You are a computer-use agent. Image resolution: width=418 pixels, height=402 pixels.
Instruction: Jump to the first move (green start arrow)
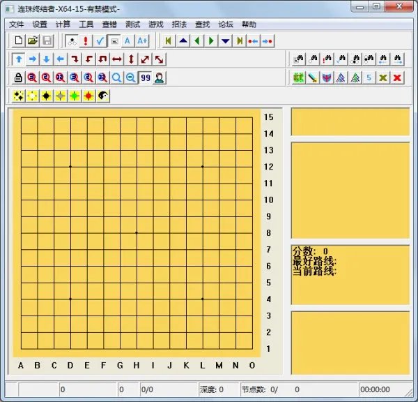168,41
